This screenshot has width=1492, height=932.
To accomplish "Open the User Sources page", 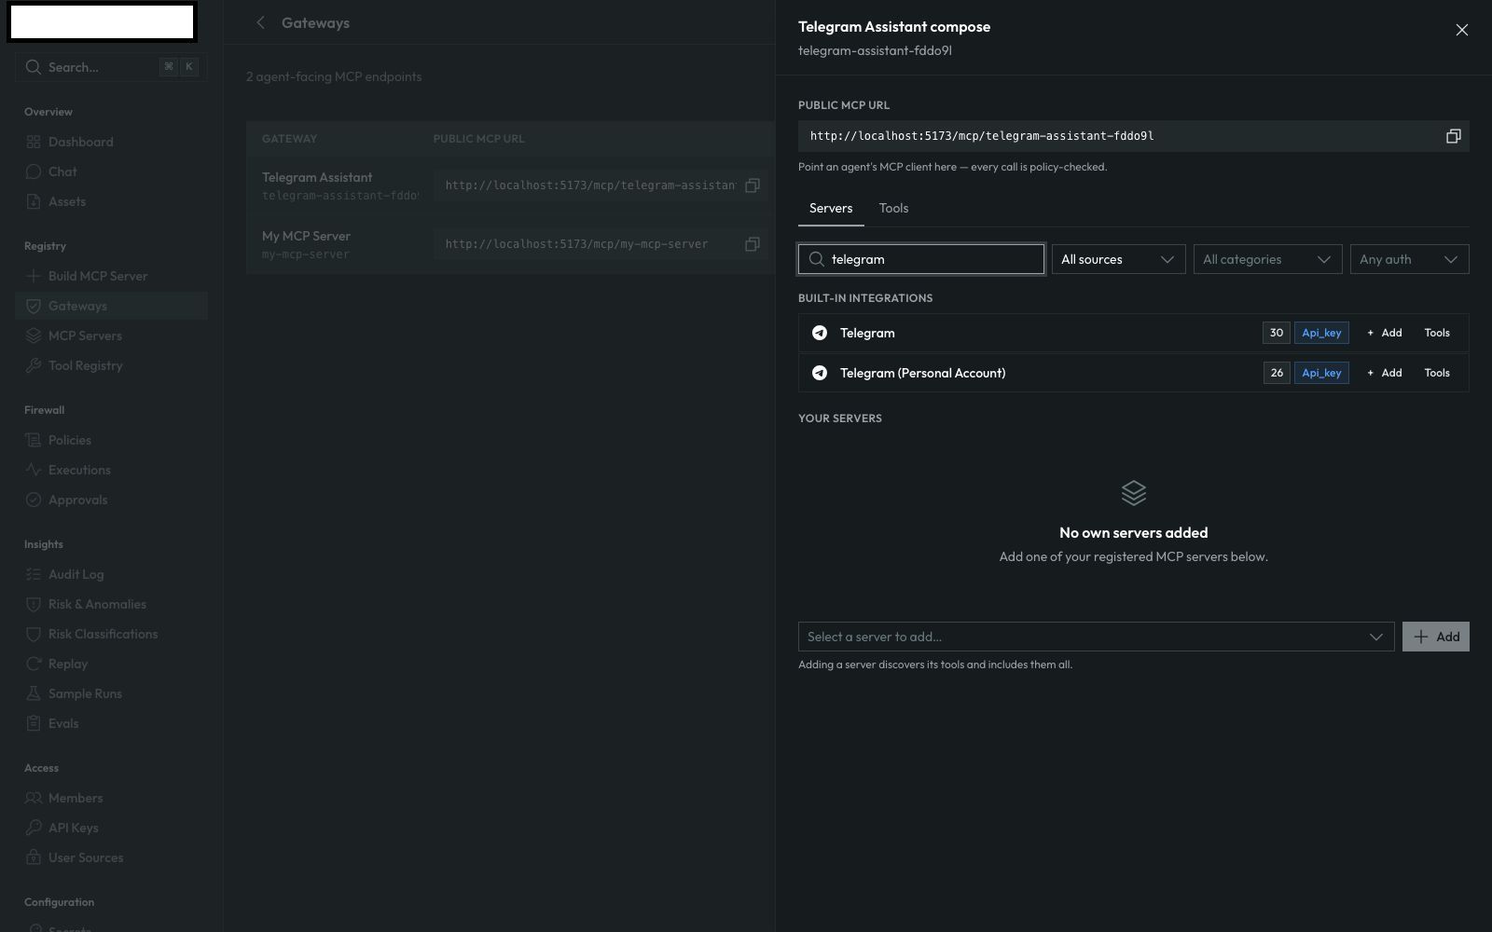I will (111, 857).
